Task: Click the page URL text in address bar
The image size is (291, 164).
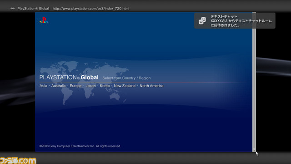Action: click(91, 9)
